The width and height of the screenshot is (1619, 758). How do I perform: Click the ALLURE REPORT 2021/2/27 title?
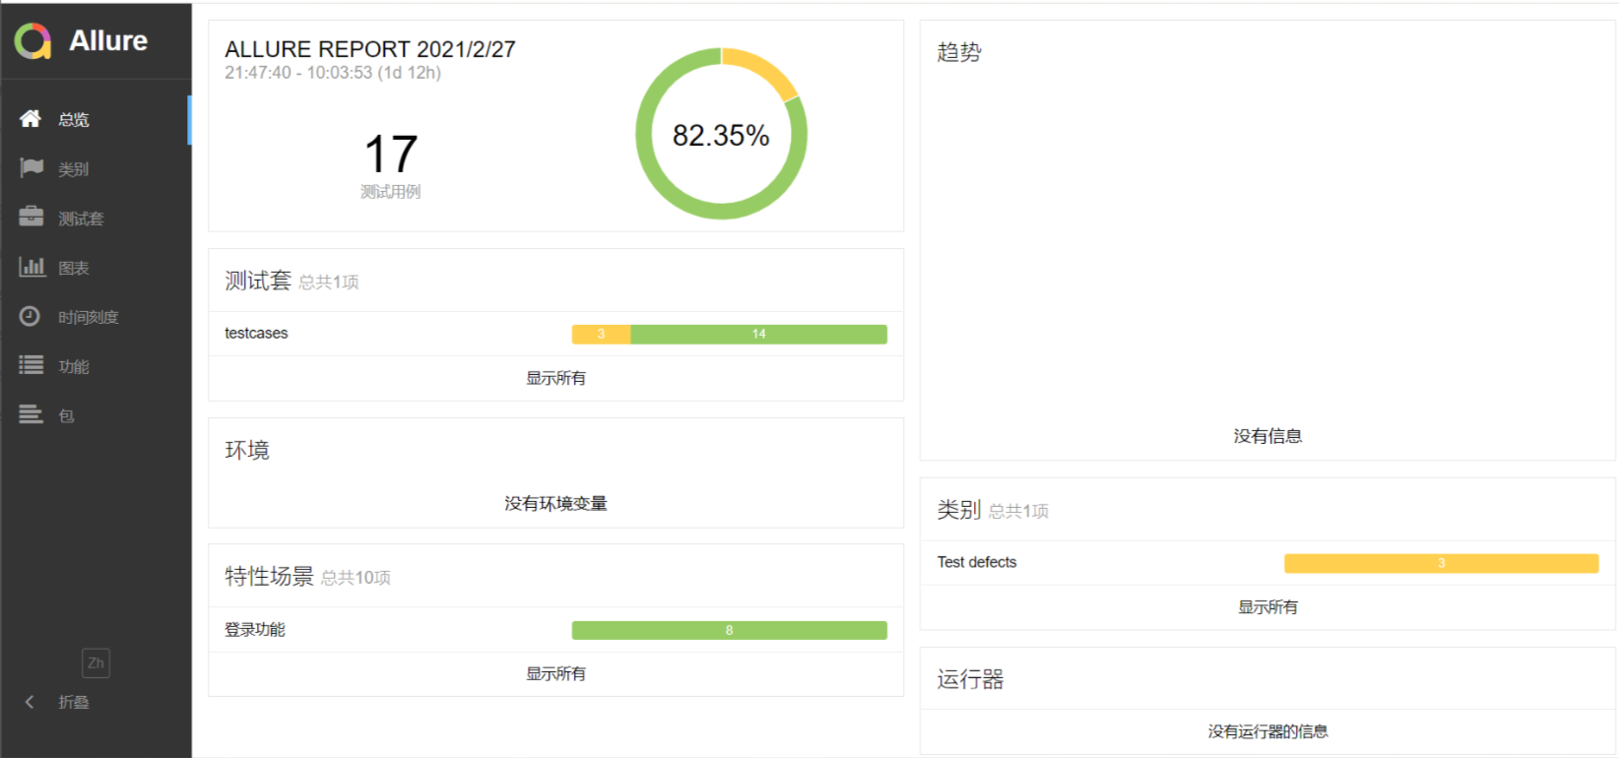pyautogui.click(x=370, y=49)
